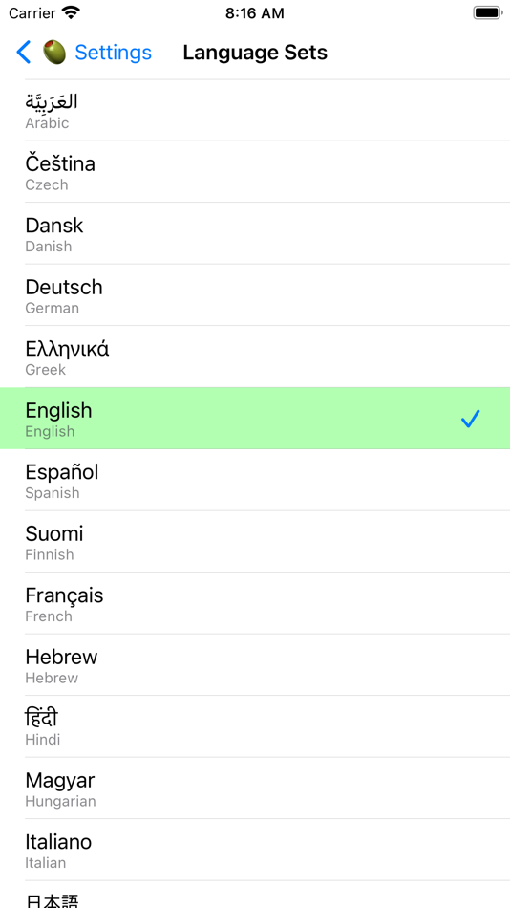Image resolution: width=510 pixels, height=908 pixels.
Task: Tap the highlighted English row
Action: (x=255, y=418)
